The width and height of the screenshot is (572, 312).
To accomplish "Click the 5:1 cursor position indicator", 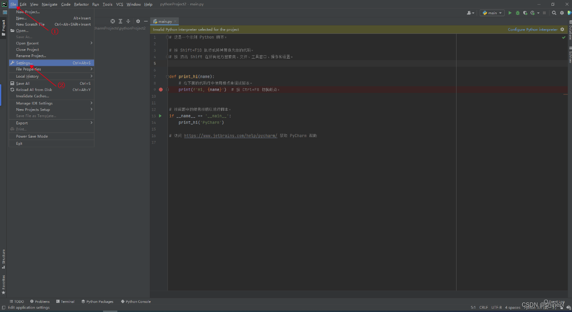I will point(473,307).
